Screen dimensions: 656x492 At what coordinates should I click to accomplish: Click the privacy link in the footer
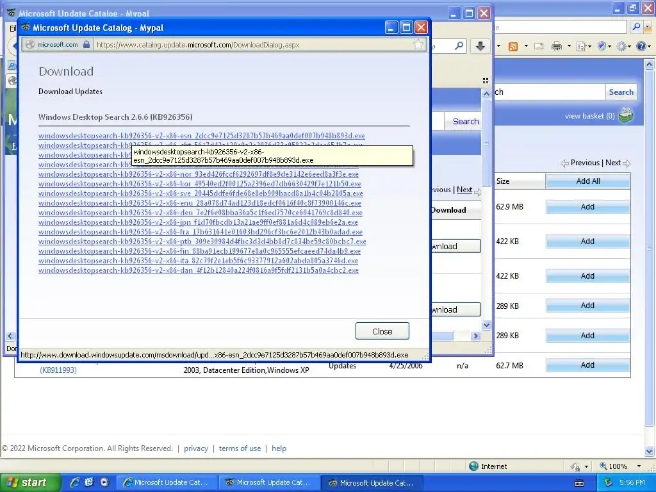(x=196, y=448)
